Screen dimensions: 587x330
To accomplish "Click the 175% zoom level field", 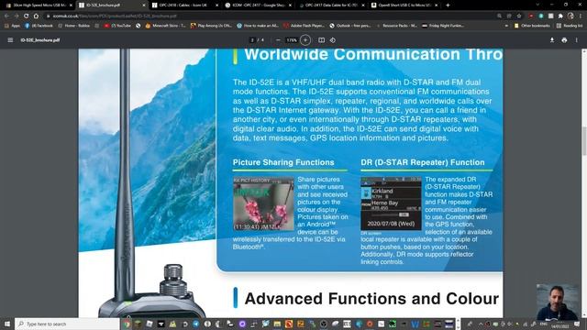I will 292,40.
